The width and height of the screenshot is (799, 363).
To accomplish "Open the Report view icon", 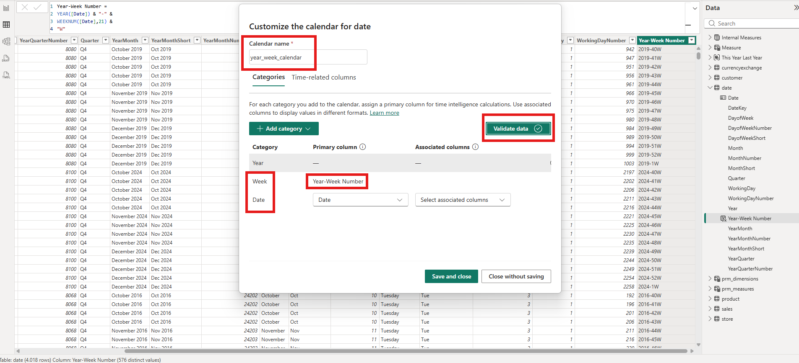I will tap(6, 8).
